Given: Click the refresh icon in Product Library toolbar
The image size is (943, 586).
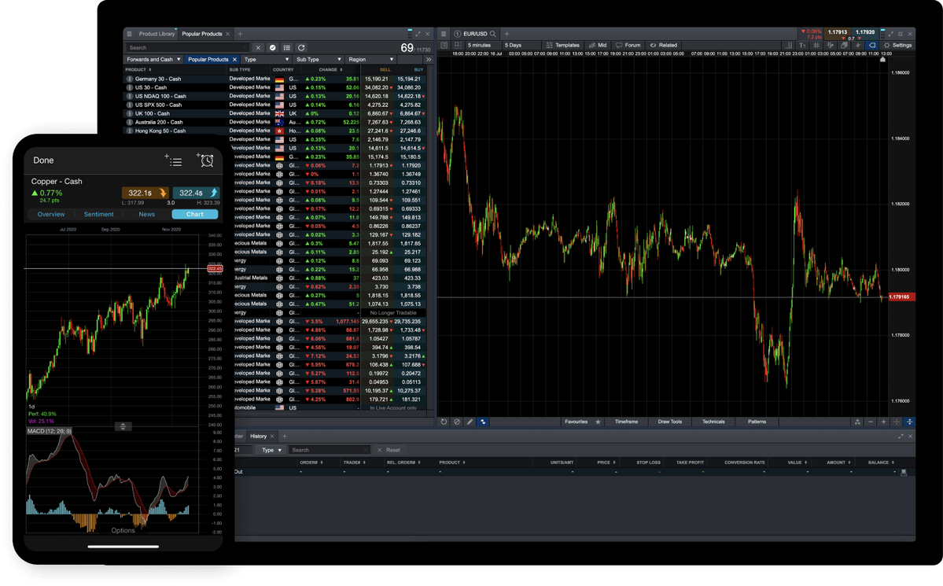Looking at the screenshot, I should (301, 48).
